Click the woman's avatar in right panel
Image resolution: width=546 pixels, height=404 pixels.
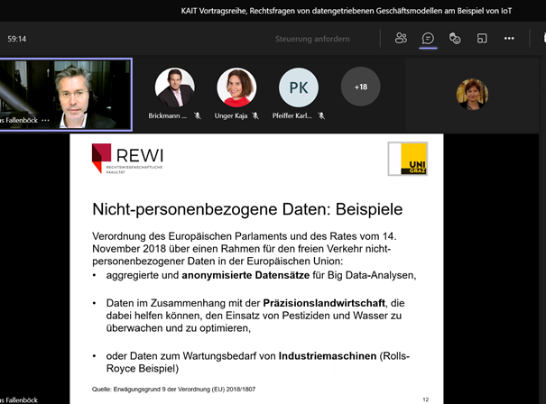(x=472, y=94)
